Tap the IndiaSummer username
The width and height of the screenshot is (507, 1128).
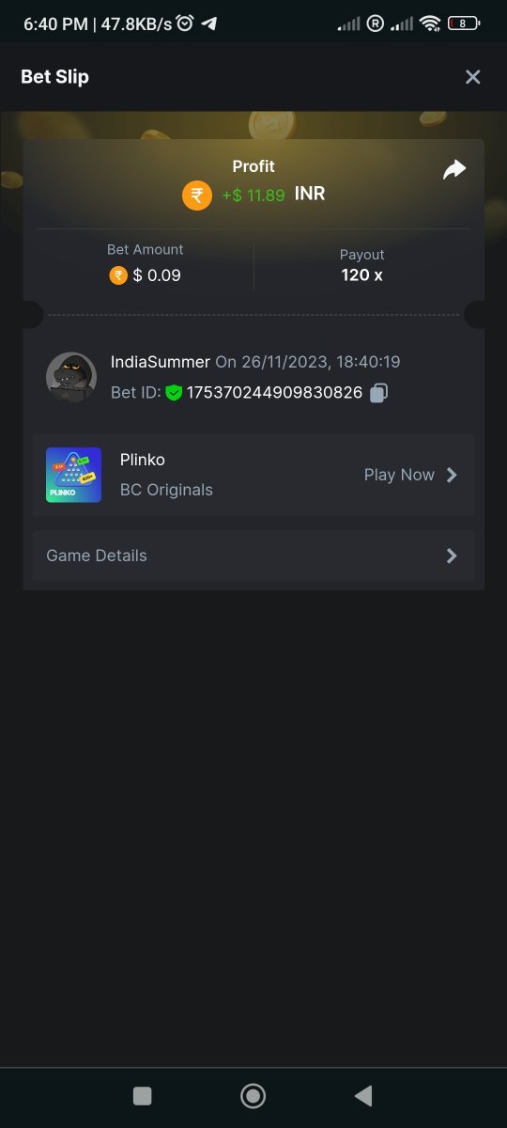pyautogui.click(x=161, y=362)
